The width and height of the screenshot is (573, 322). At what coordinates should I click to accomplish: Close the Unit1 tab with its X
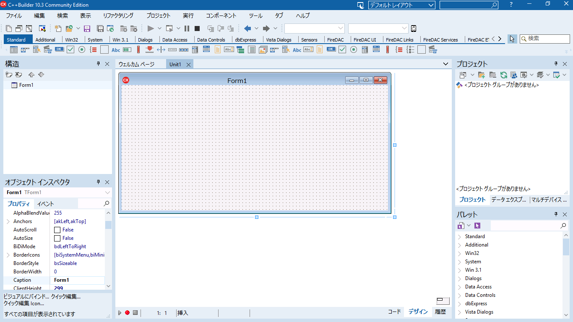[x=188, y=65]
